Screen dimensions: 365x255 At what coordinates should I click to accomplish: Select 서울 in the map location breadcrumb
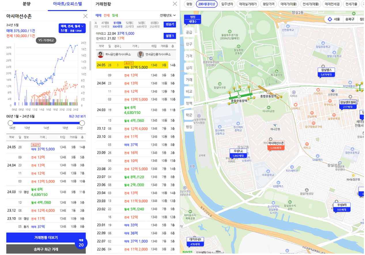coord(337,19)
